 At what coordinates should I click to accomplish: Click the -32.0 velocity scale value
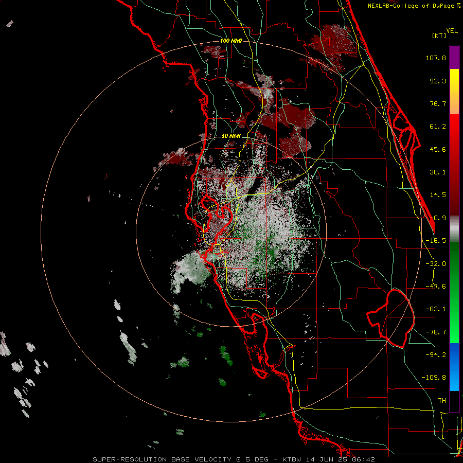[436, 264]
